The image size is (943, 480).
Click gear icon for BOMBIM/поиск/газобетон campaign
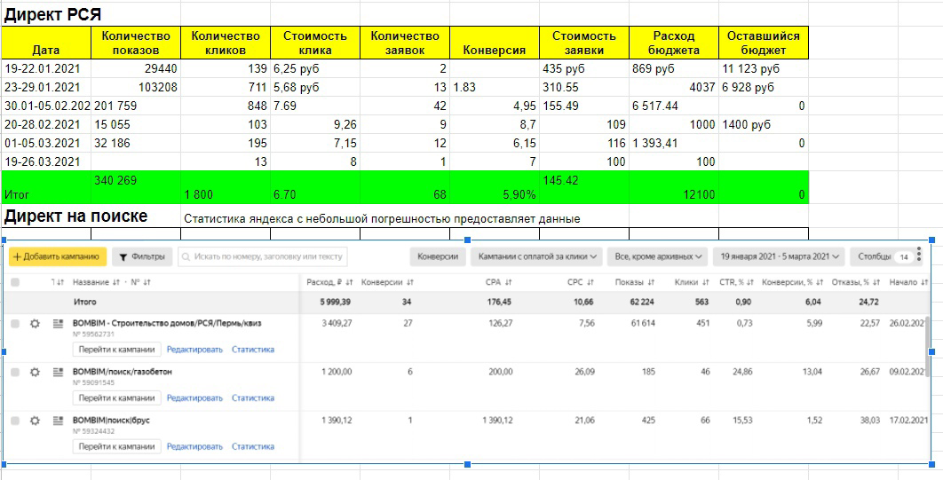click(x=35, y=373)
